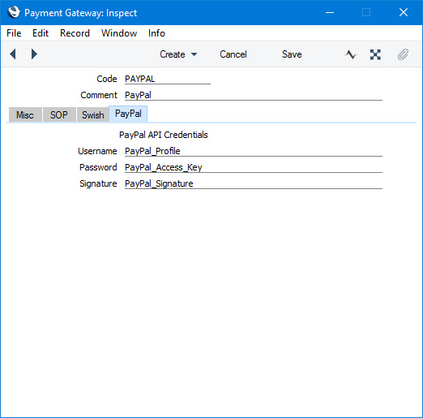Click the expand window arrows icon

(x=375, y=54)
